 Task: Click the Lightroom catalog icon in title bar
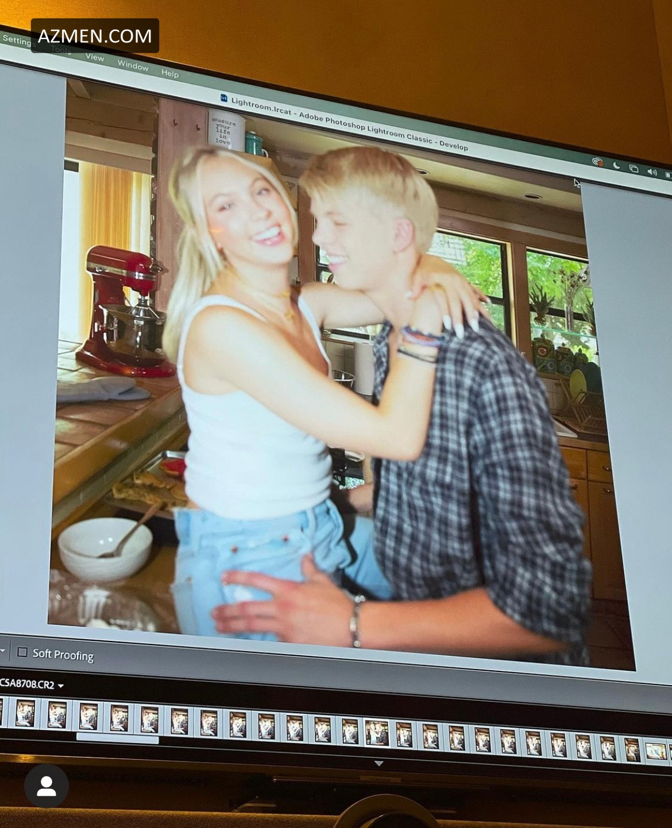click(224, 98)
